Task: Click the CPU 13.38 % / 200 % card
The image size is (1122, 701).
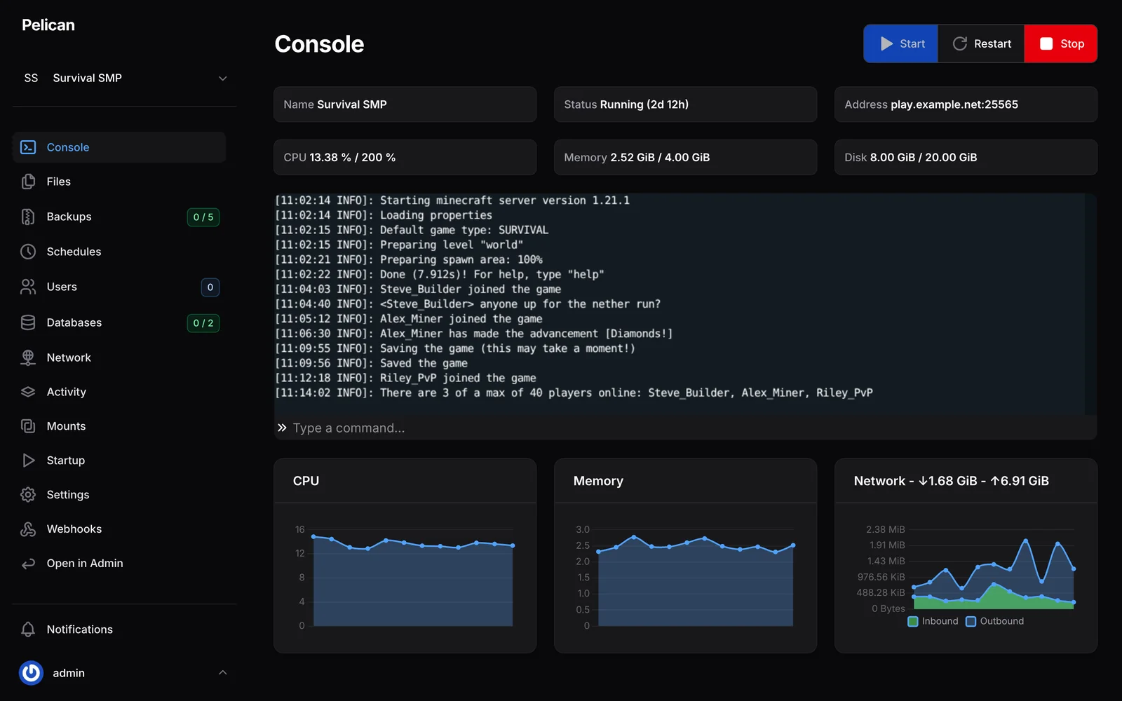Action: (x=405, y=158)
